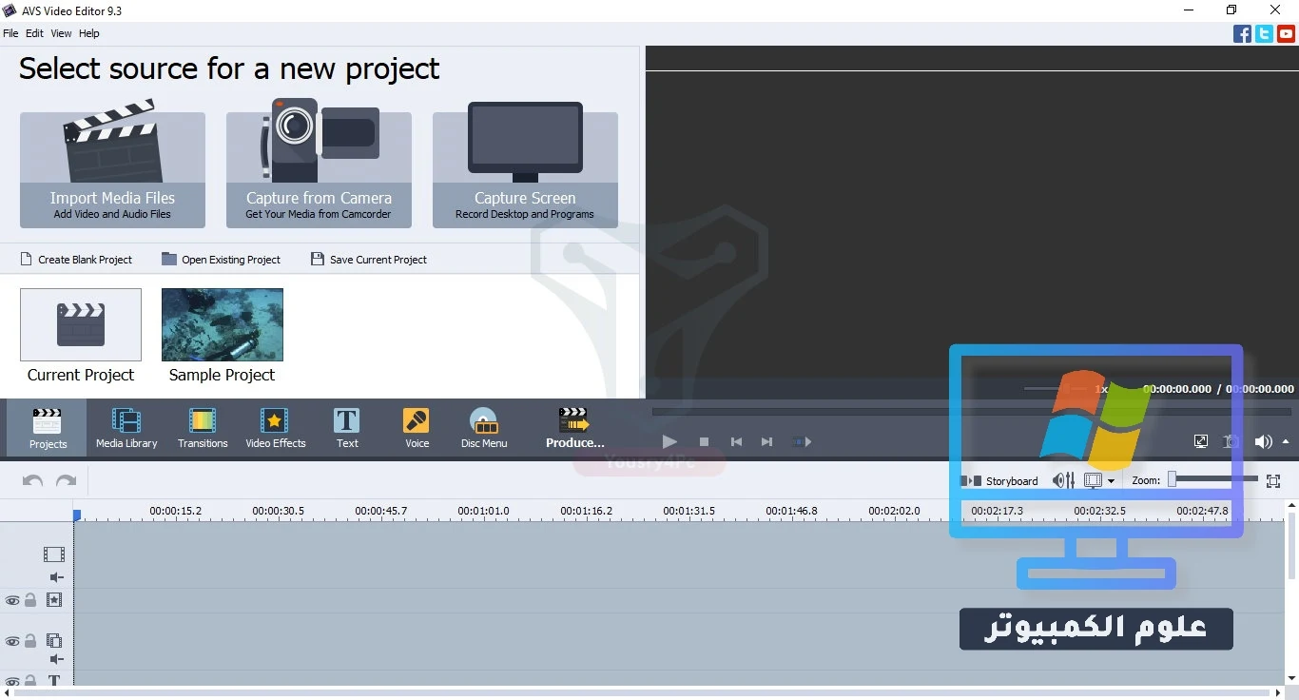The width and height of the screenshot is (1299, 700).
Task: Choose Import Media Files
Action: [112, 169]
